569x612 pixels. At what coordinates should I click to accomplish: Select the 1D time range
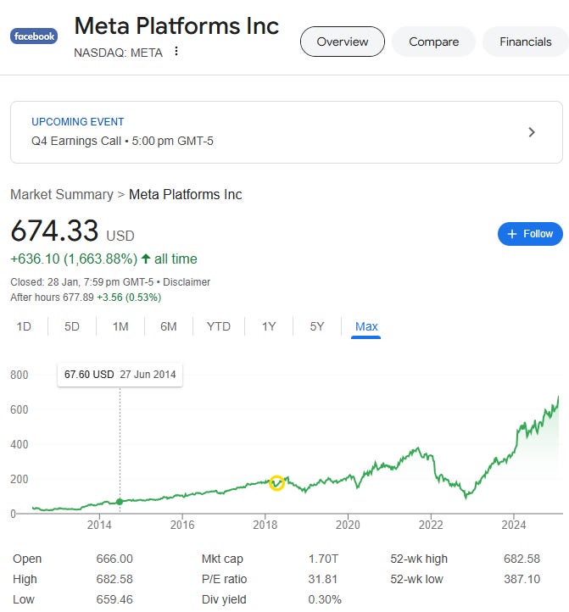coord(24,326)
